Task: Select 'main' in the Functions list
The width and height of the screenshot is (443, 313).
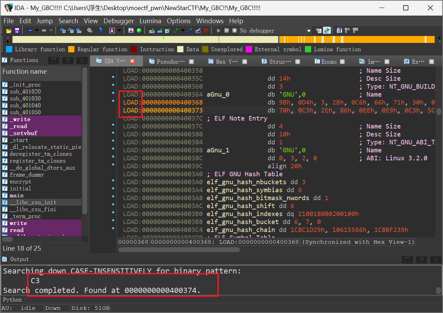Action: pyautogui.click(x=17, y=195)
